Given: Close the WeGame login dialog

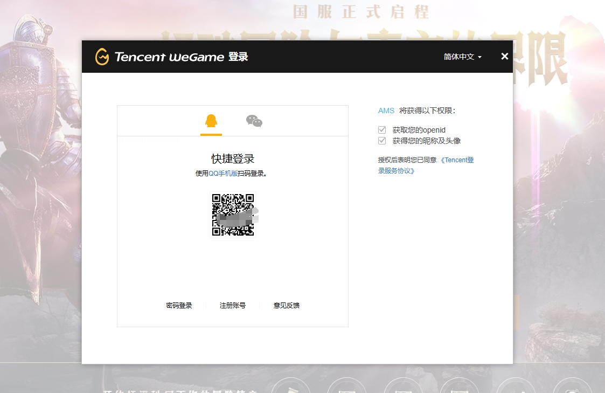Looking at the screenshot, I should 504,57.
